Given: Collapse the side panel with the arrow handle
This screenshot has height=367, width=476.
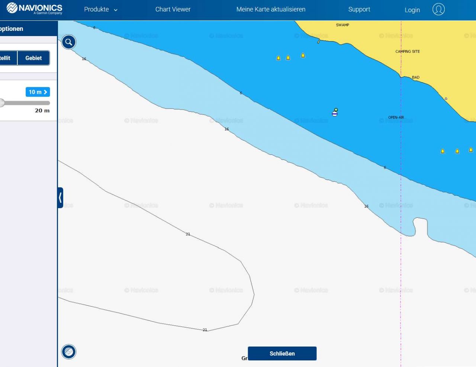Looking at the screenshot, I should click(x=60, y=198).
